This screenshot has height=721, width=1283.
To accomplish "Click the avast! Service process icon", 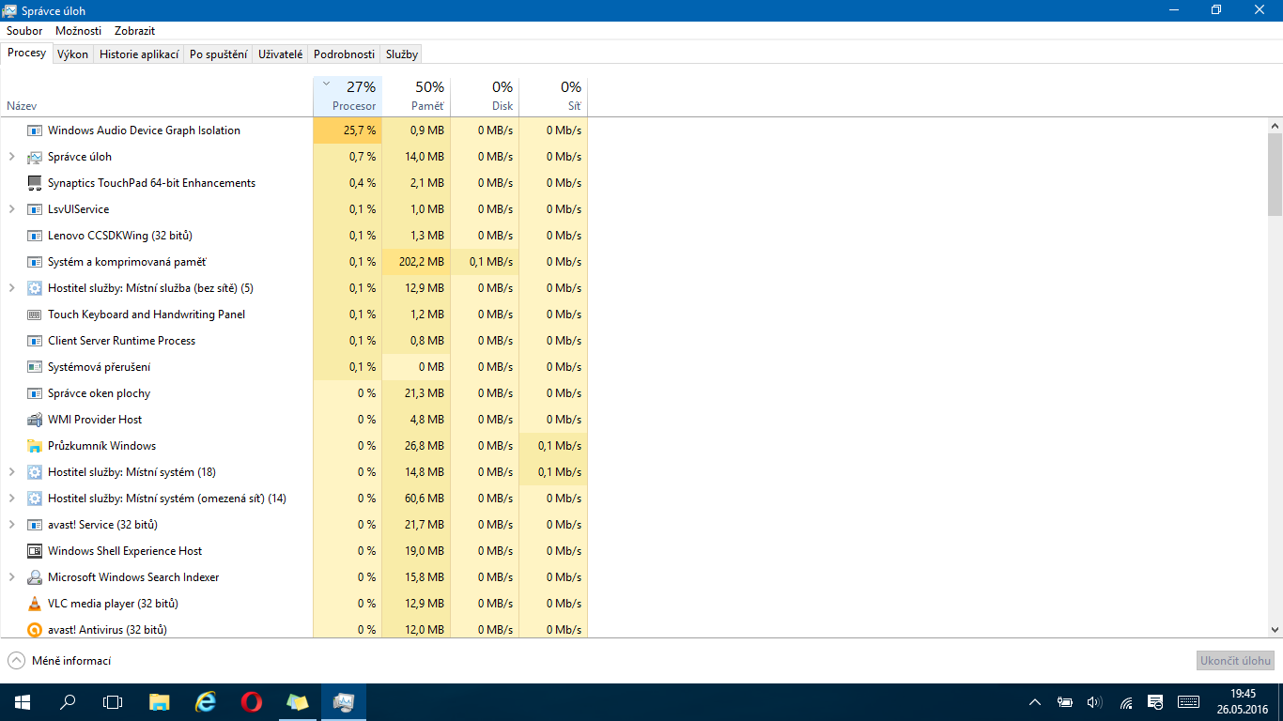I will [35, 525].
